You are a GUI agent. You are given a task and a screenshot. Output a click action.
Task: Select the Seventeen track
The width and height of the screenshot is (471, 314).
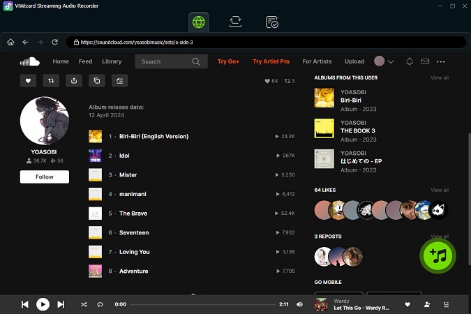(x=192, y=232)
